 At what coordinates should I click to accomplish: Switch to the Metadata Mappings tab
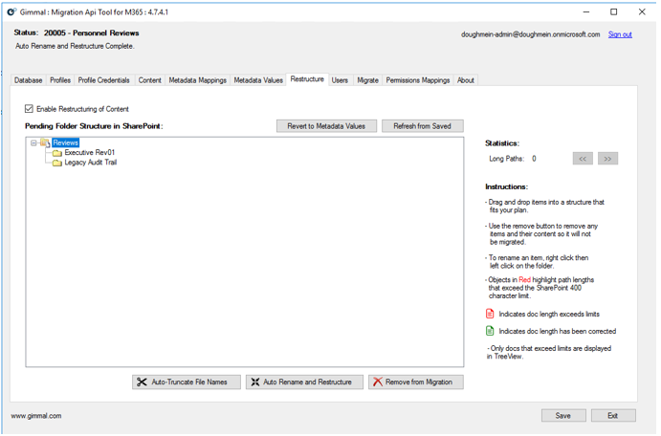tap(197, 80)
